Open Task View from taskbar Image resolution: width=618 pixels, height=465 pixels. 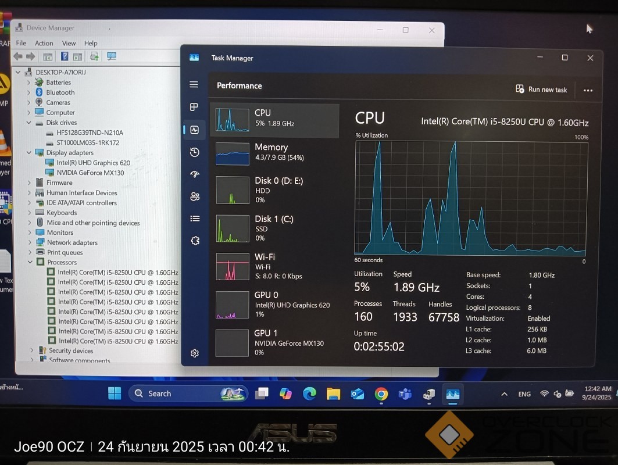[262, 394]
